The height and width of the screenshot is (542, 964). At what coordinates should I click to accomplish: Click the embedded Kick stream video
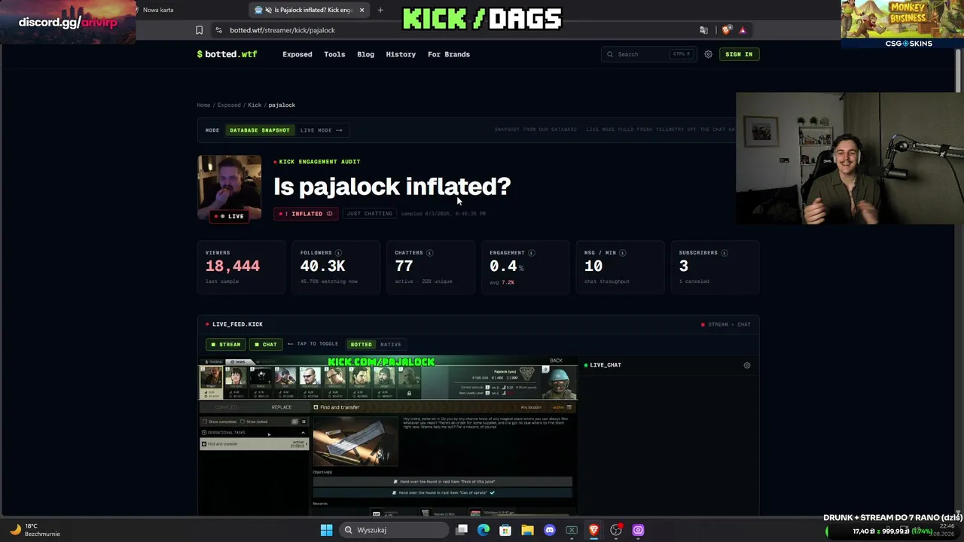pyautogui.click(x=388, y=437)
